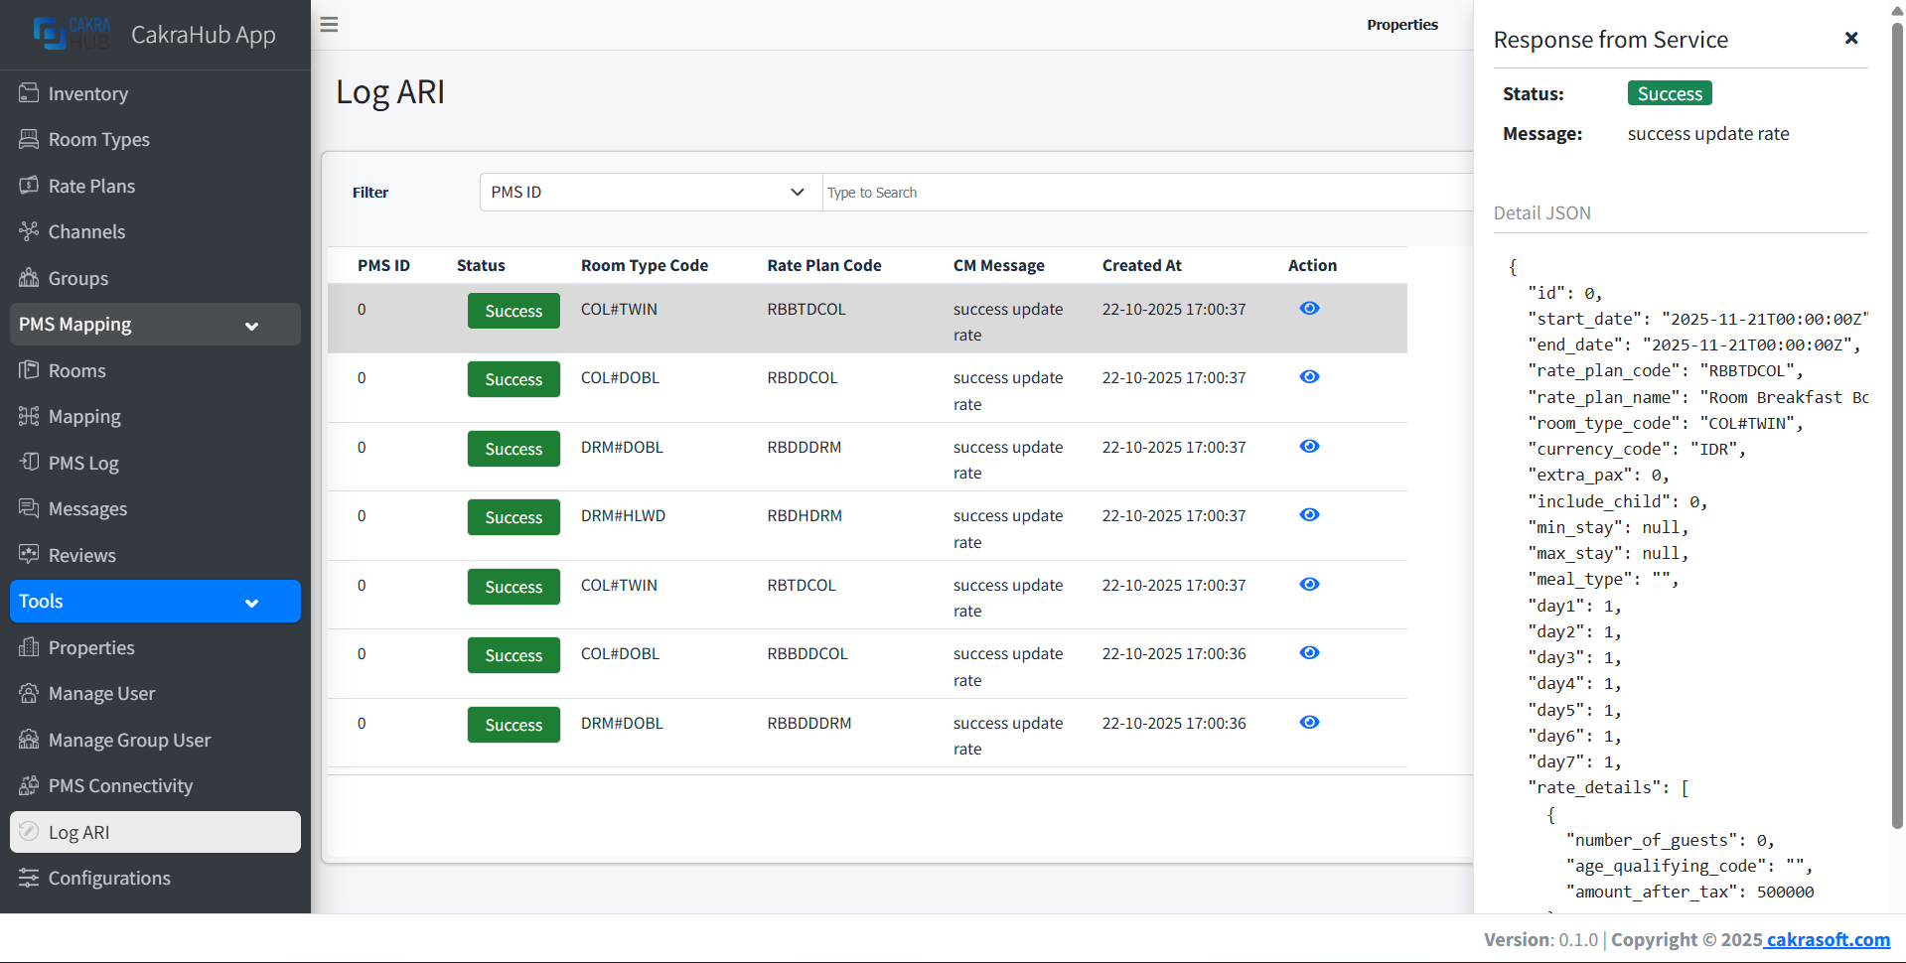Click the response panel vertical scrollbar
Viewport: 1906px width, 963px height.
[x=1896, y=427]
